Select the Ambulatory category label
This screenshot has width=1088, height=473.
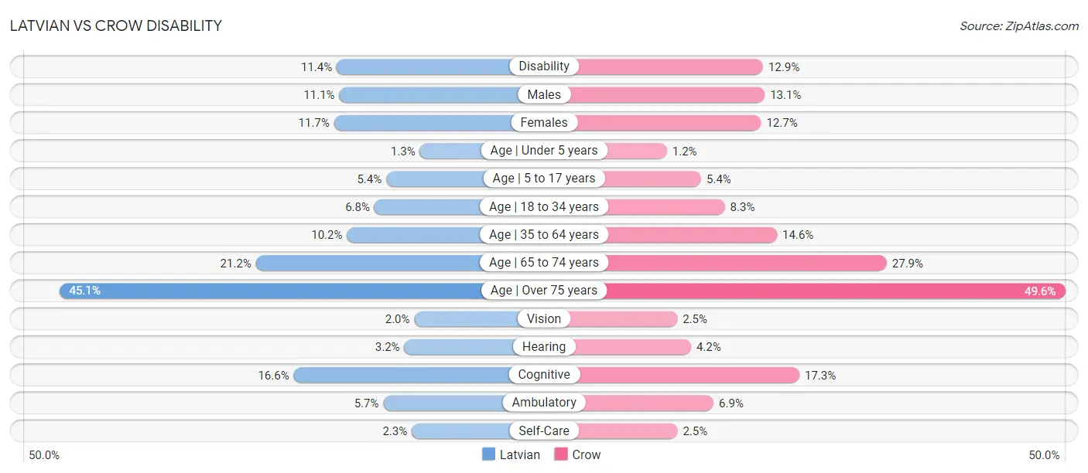pos(544,403)
